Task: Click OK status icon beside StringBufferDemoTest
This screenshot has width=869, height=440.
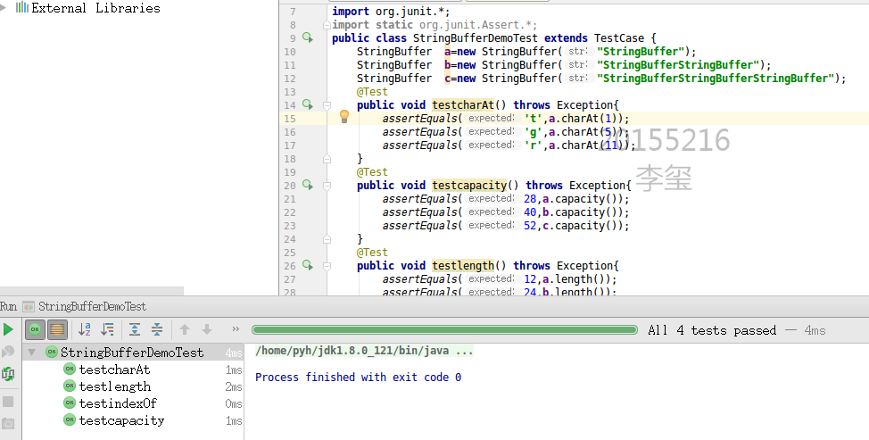Action: tap(52, 352)
